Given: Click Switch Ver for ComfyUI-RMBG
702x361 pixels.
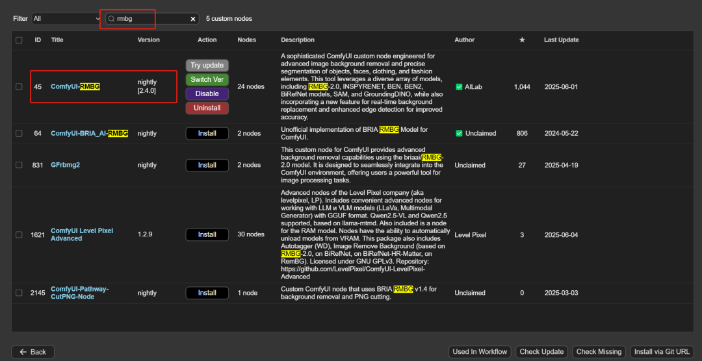Looking at the screenshot, I should tap(207, 80).
